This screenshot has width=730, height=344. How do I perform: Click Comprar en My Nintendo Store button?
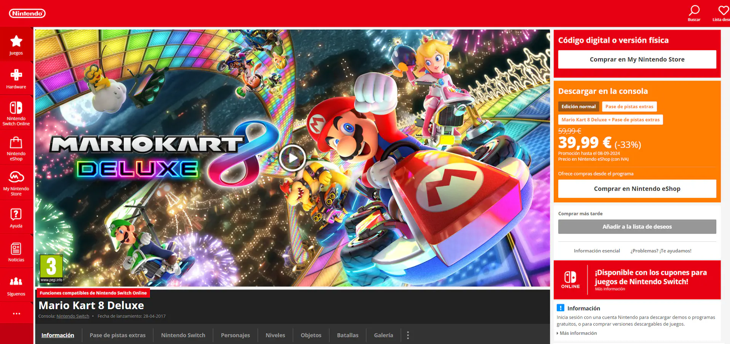[637, 59]
